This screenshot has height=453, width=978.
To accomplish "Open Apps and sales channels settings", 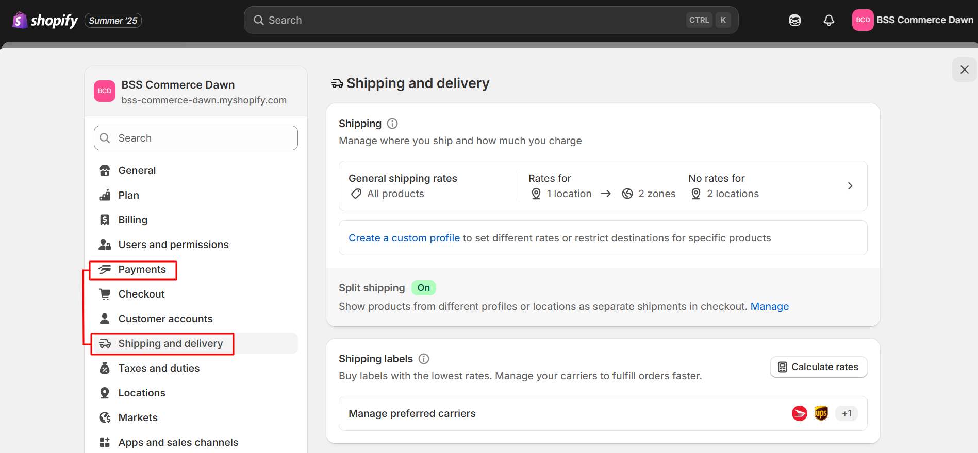I will pyautogui.click(x=196, y=442).
